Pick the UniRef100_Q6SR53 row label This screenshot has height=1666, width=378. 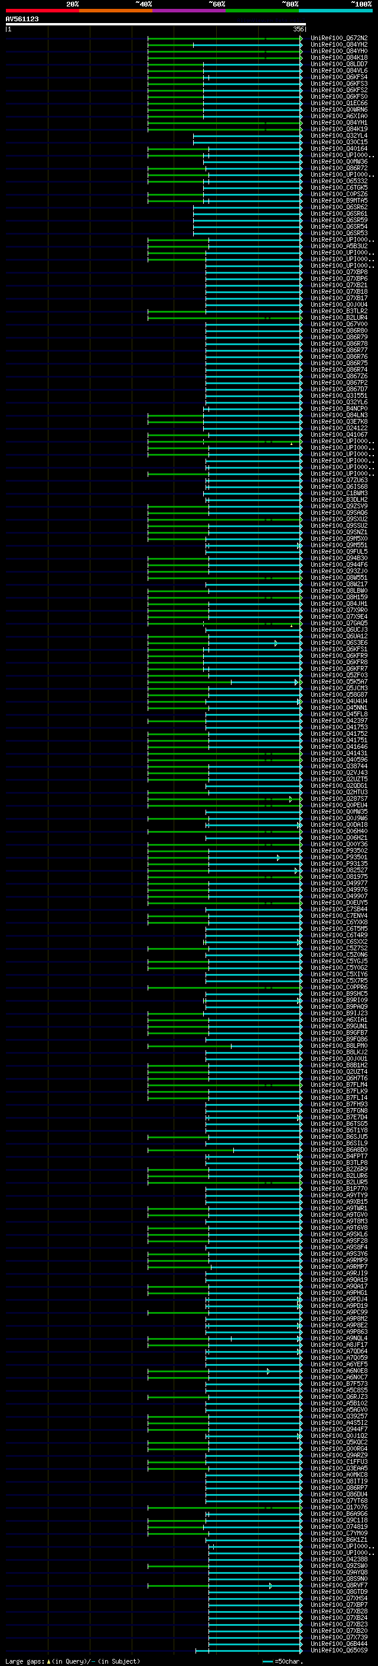(339, 233)
